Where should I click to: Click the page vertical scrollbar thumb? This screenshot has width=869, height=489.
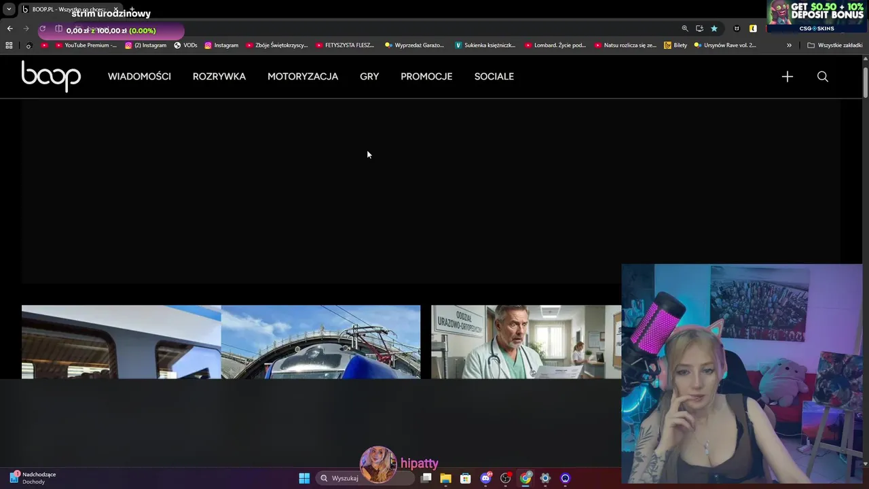point(866,83)
